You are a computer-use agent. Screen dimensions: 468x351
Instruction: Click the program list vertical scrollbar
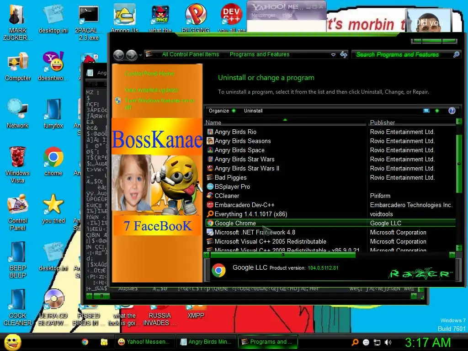coord(459,164)
